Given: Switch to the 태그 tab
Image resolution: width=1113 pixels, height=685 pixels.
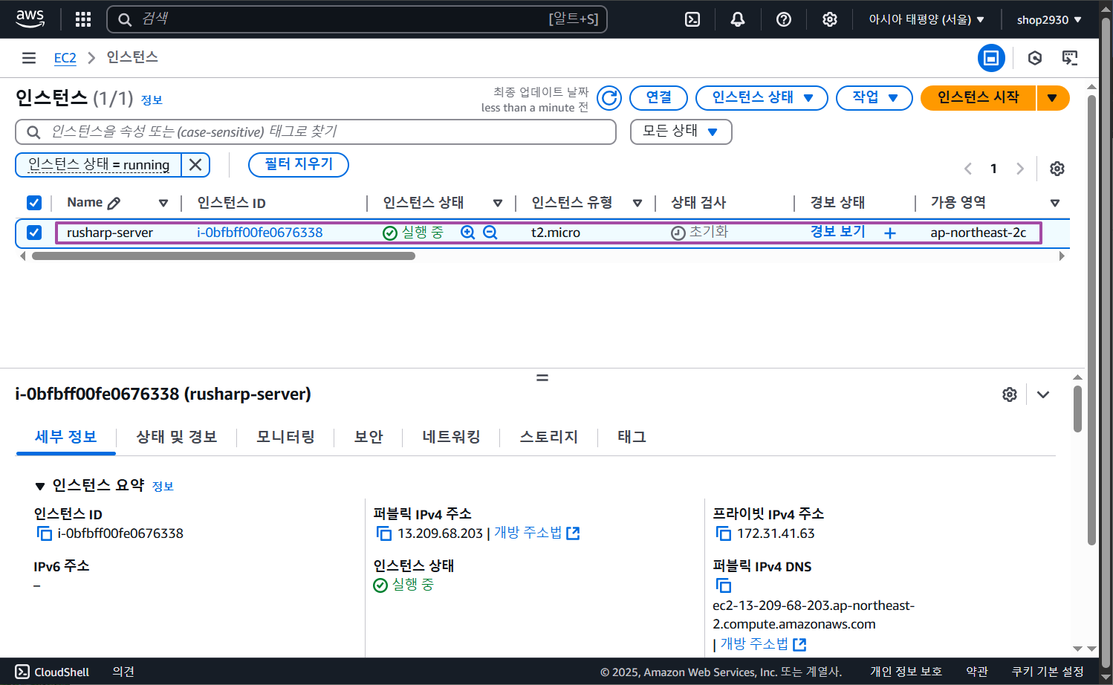Looking at the screenshot, I should pos(632,437).
